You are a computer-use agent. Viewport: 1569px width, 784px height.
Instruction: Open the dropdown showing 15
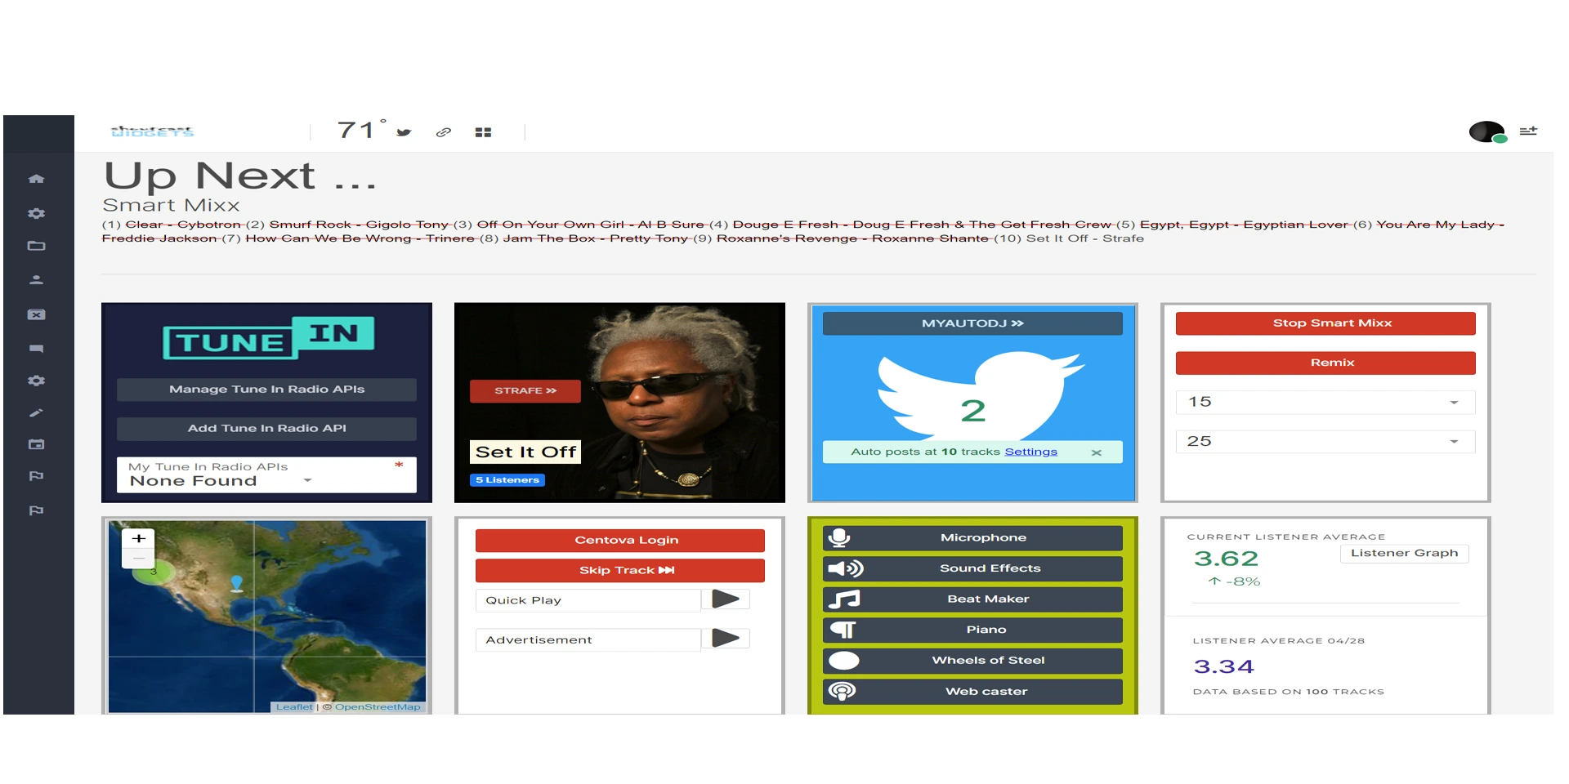click(1325, 402)
